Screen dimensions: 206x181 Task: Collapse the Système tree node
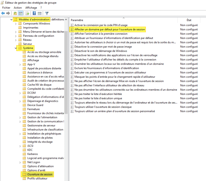[16, 48]
